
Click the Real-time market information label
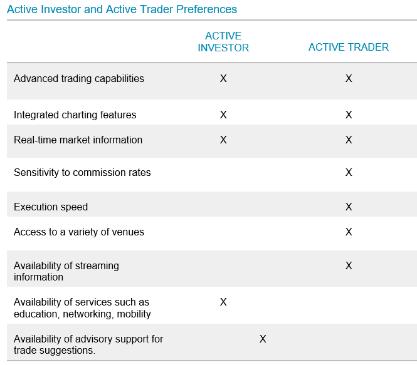[78, 140]
